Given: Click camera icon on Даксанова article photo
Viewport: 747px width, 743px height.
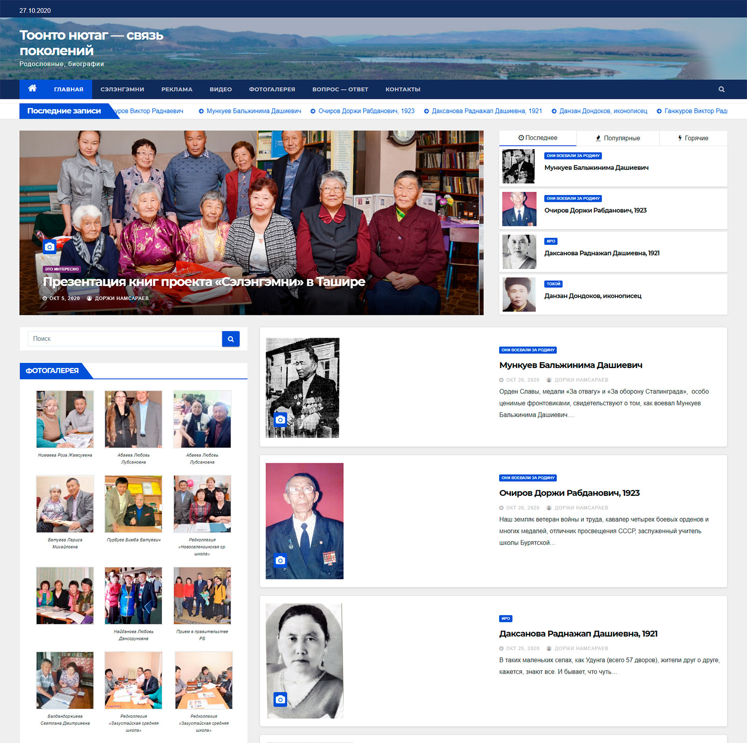Looking at the screenshot, I should point(280,699).
